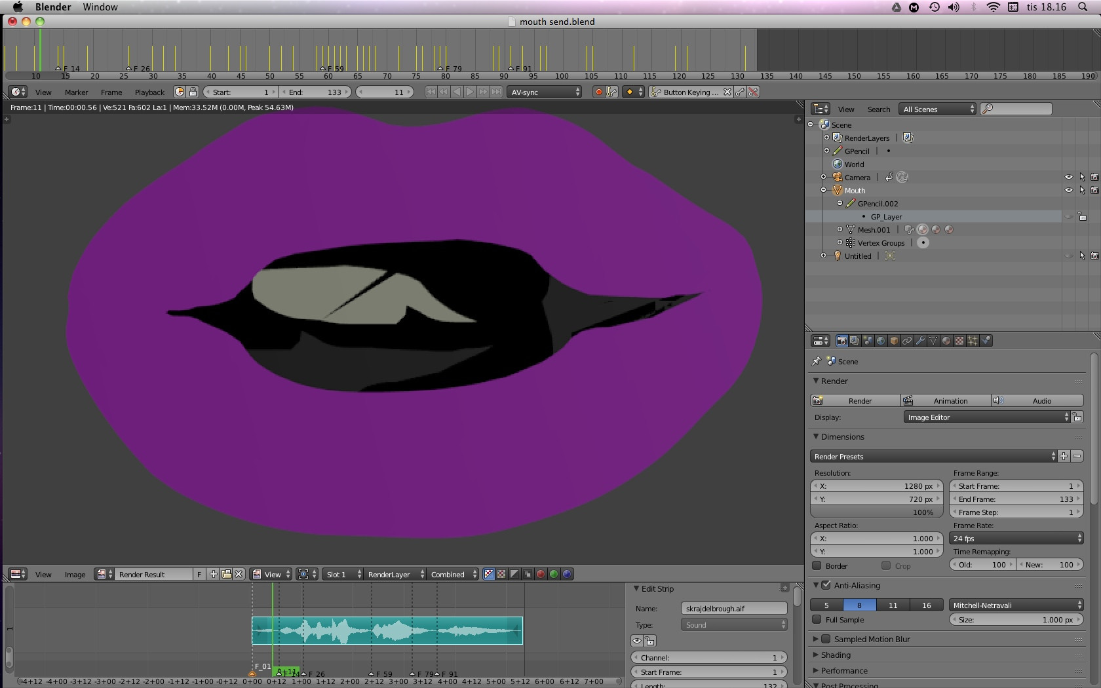Open the 24 fps frame rate dropdown
Screen dimensions: 1101x688
coord(1016,539)
